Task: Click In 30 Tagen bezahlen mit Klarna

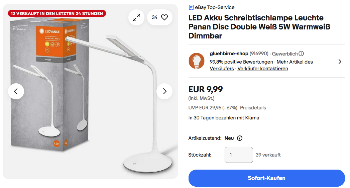Action: tap(224, 118)
